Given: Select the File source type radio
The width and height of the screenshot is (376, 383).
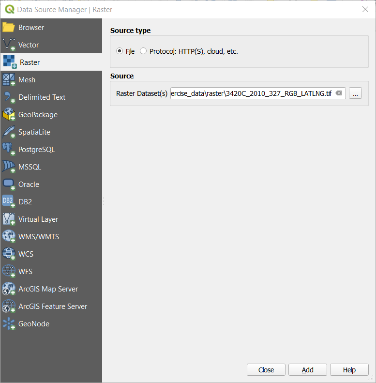Looking at the screenshot, I should [x=120, y=51].
